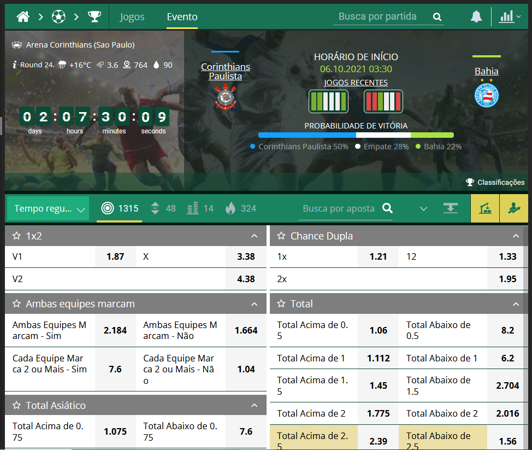Select Total Acima de 0.5 at 1.06
532x450 pixels.
pos(379,330)
